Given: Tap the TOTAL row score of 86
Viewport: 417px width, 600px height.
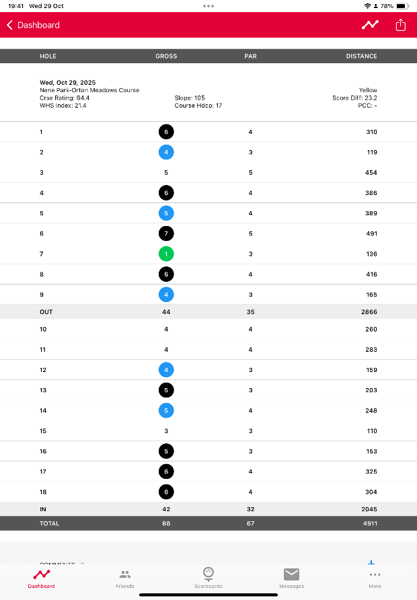Looking at the screenshot, I should coord(166,523).
